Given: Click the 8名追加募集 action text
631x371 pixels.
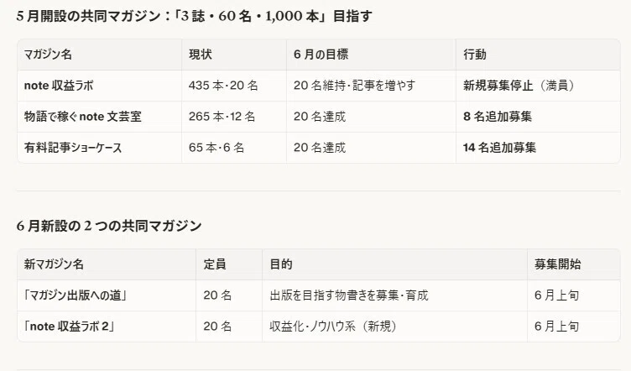Looking at the screenshot, I should [498, 117].
